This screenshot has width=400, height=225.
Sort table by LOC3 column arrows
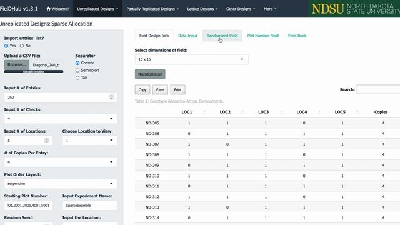point(281,112)
